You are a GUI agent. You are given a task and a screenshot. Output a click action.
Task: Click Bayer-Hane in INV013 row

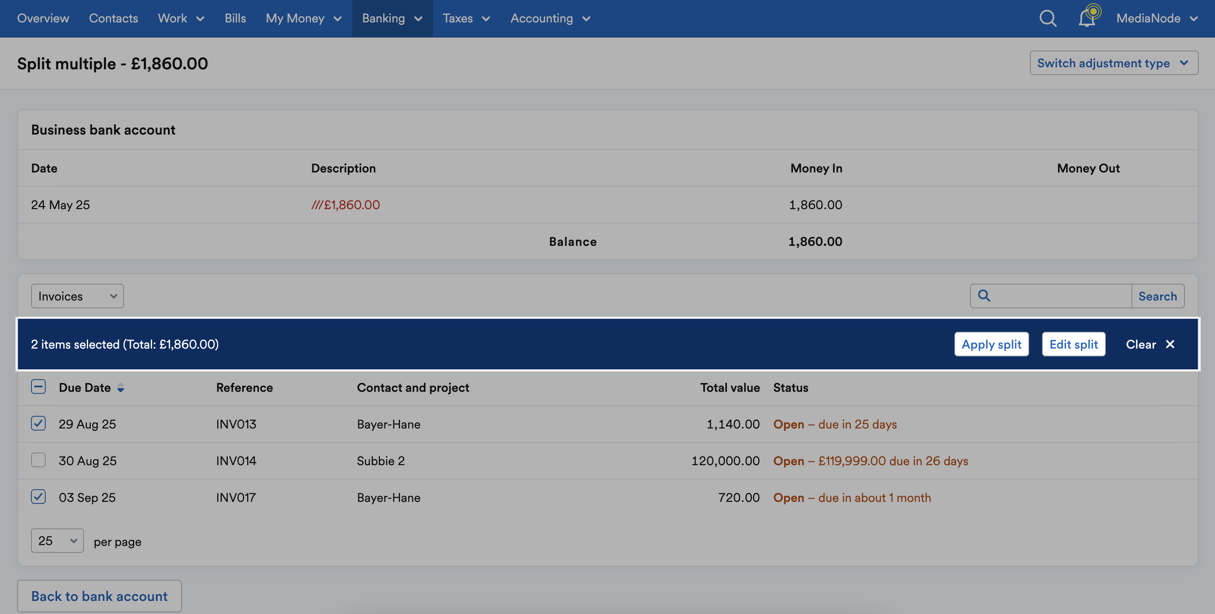389,424
